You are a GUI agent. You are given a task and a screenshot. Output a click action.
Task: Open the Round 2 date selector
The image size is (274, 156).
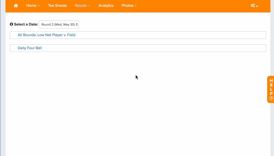click(x=59, y=24)
